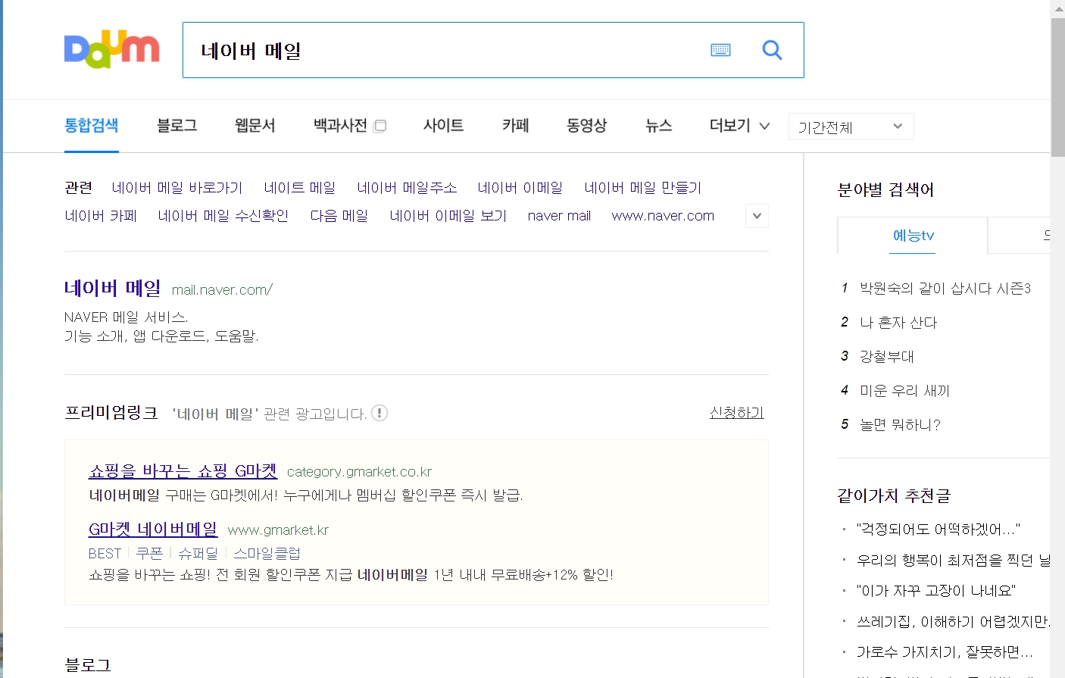Click the category.gmarket.co.kr URL
Screen dimensions: 1065x678
[359, 472]
